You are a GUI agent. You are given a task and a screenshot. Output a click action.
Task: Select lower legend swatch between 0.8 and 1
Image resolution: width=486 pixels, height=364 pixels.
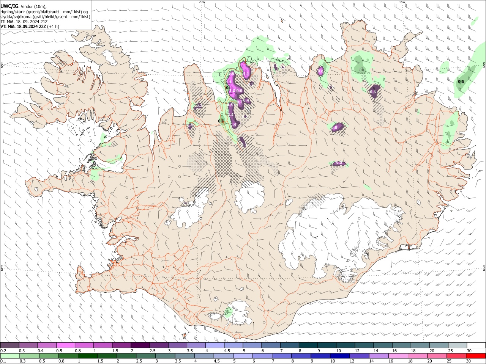68,356
